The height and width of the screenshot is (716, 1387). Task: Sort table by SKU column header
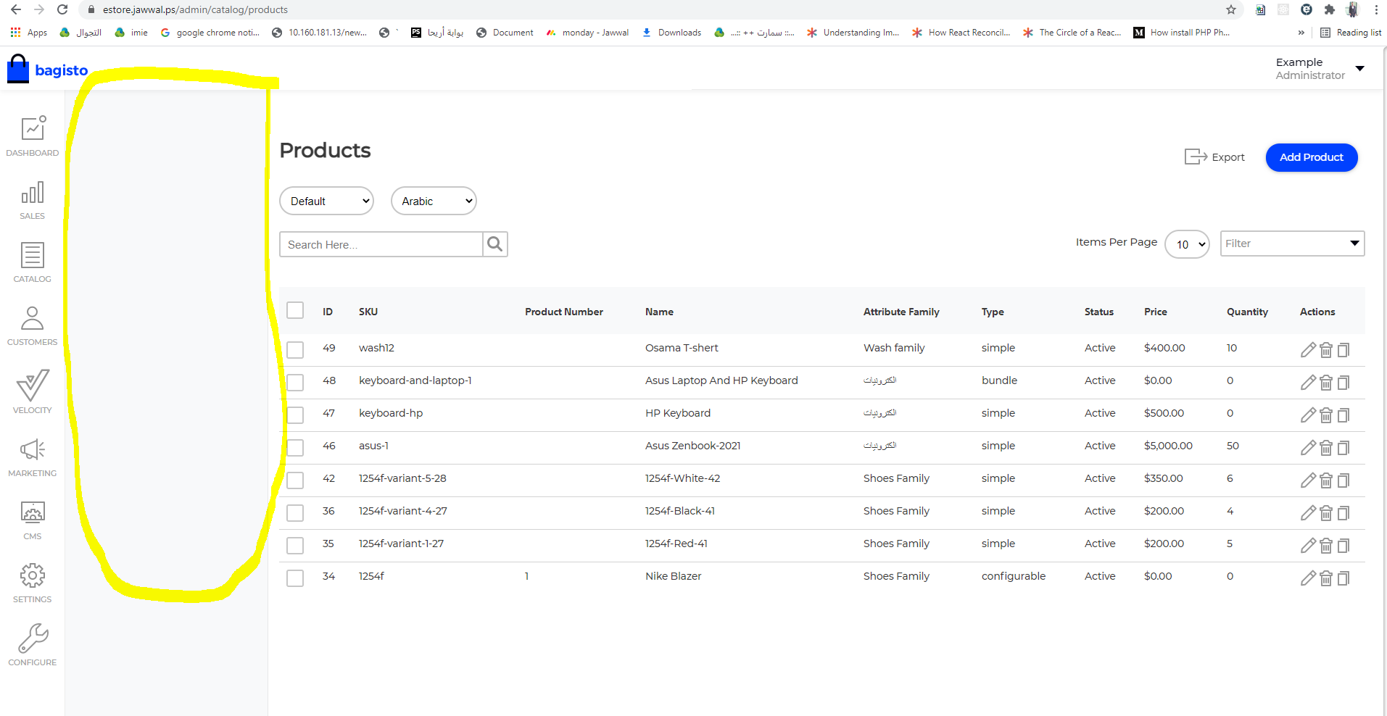point(368,312)
